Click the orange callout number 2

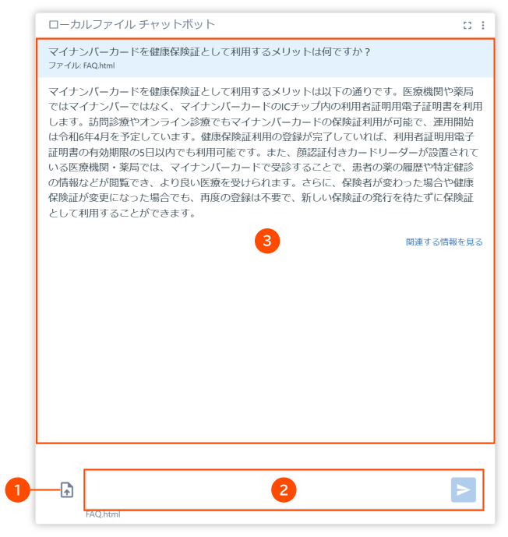tap(284, 489)
